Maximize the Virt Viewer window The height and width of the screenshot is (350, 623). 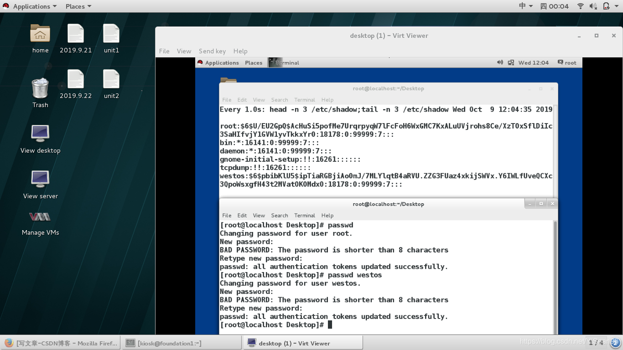click(x=596, y=36)
